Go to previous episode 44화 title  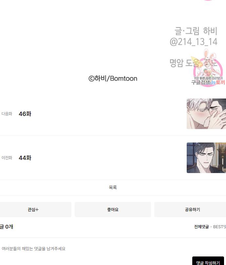25,158
